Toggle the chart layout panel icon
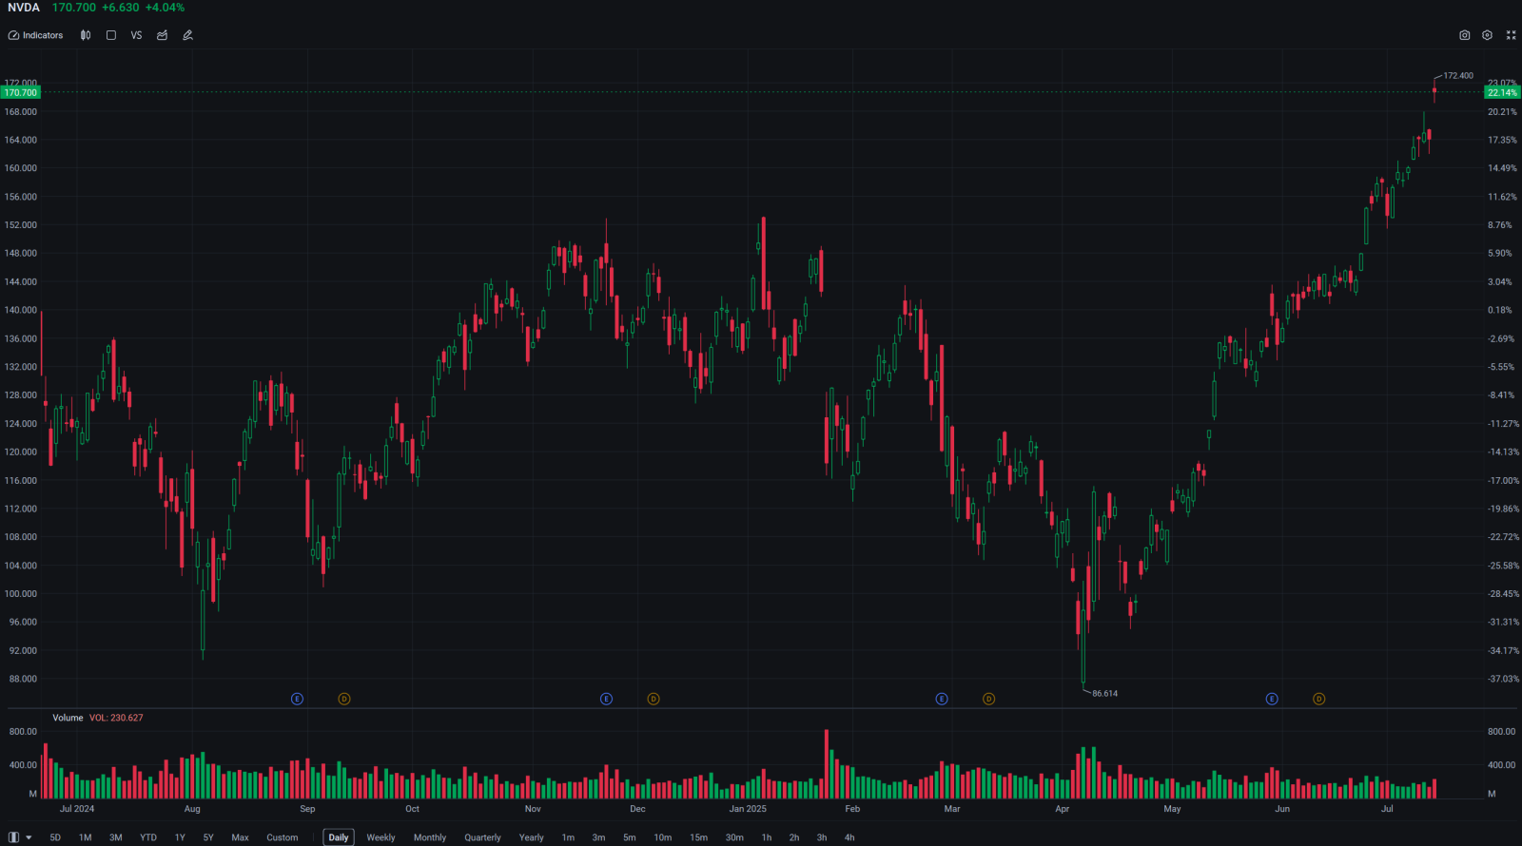Image resolution: width=1522 pixels, height=846 pixels. pos(13,837)
